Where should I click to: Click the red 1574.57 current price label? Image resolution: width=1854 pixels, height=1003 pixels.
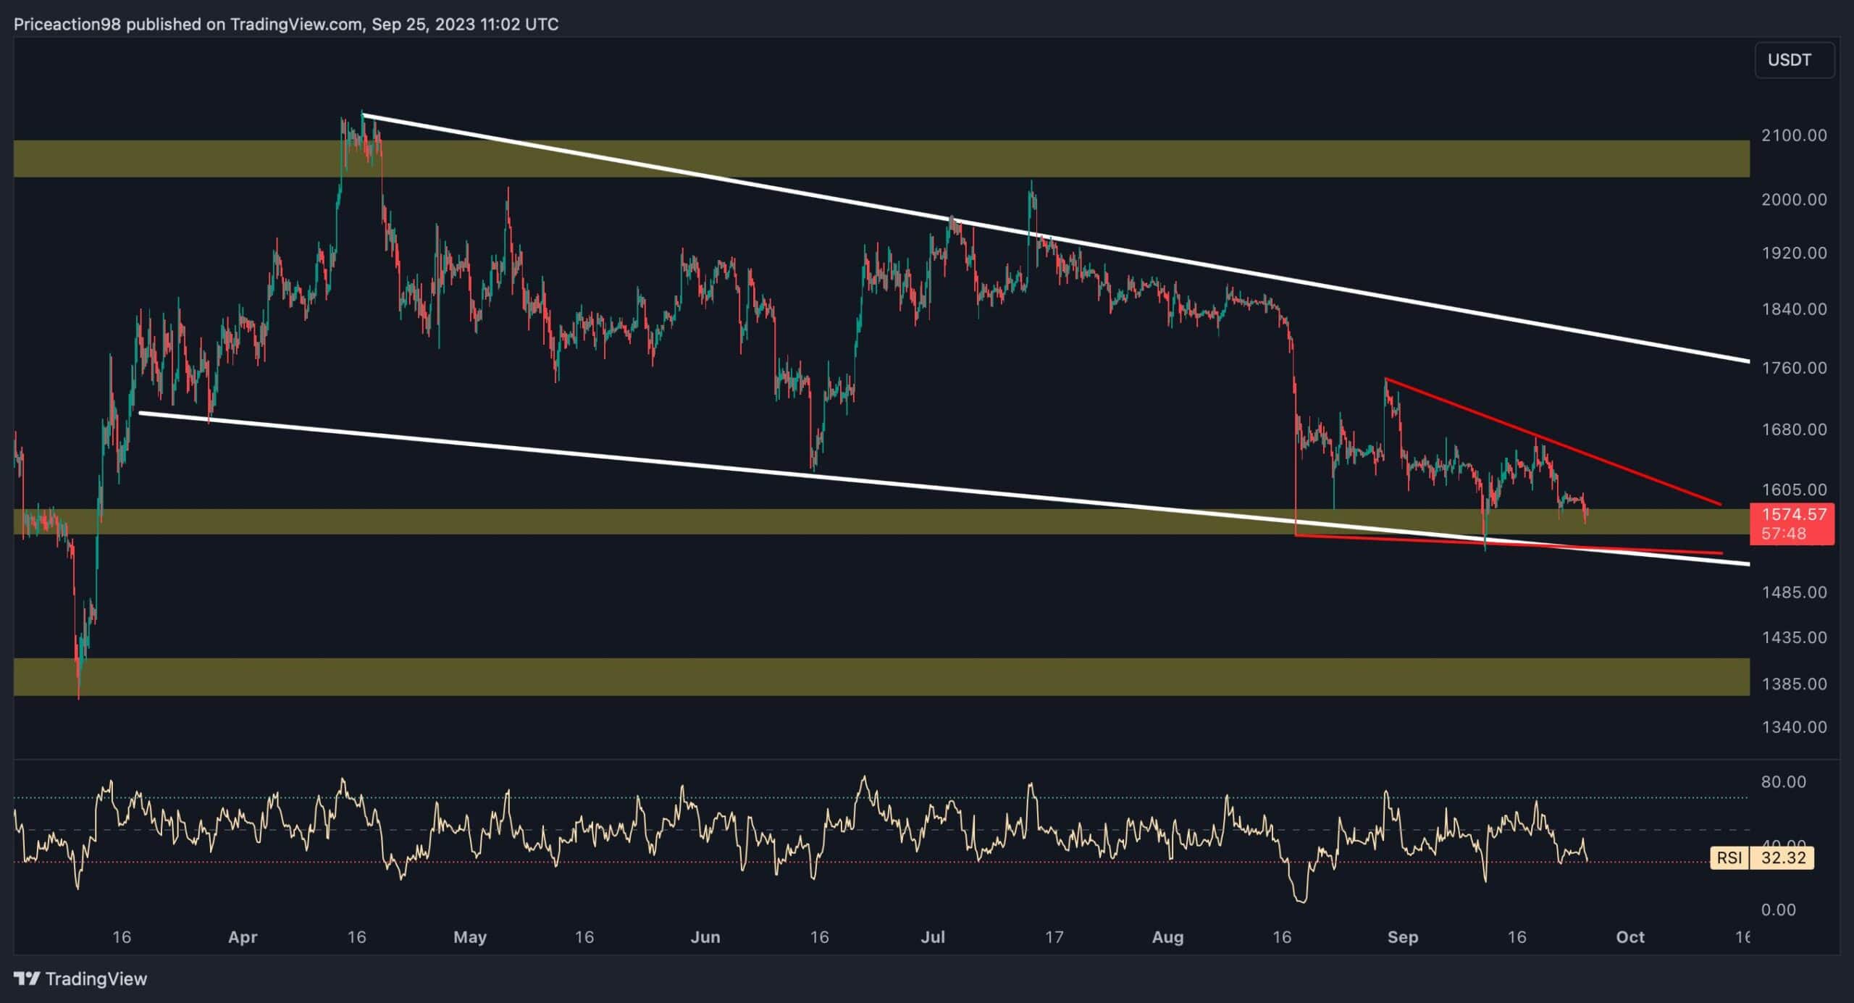1793,515
